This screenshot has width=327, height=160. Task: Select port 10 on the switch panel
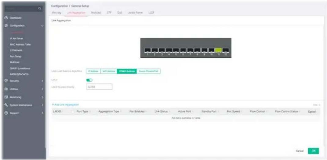coord(212,50)
